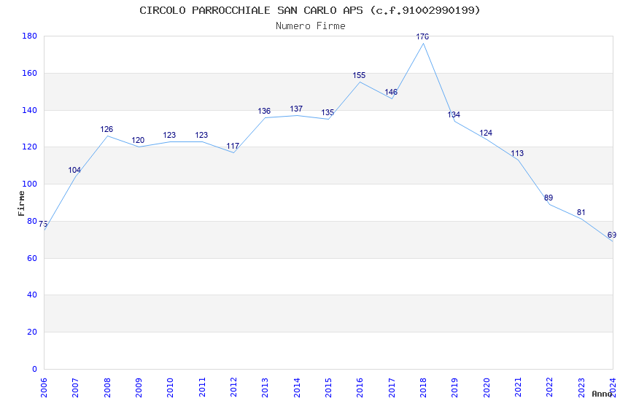Click the 69 data label for 2024
The height and width of the screenshot is (401, 620).
(612, 235)
